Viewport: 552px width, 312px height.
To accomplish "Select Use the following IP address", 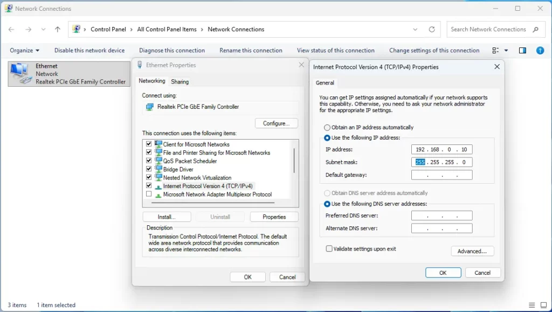I will [327, 137].
